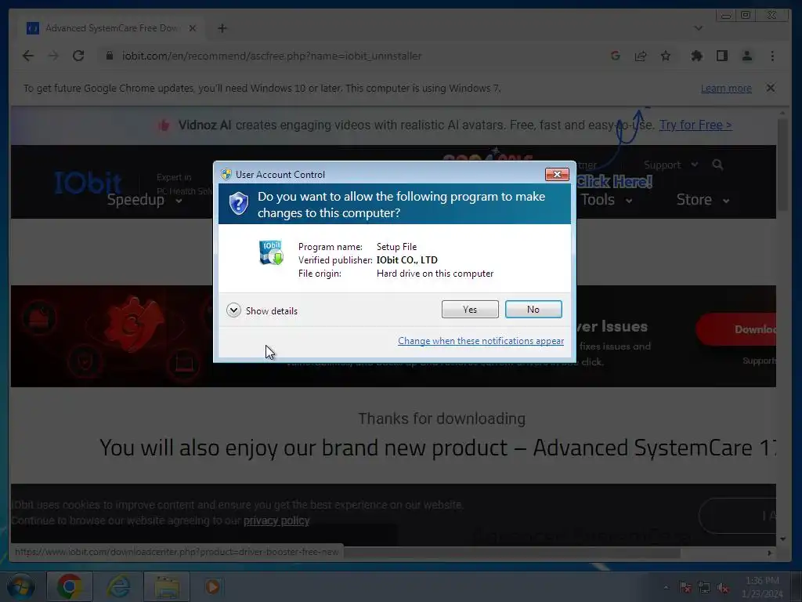The image size is (802, 602).
Task: Click the scroll down arrow of page
Action: tap(782, 539)
